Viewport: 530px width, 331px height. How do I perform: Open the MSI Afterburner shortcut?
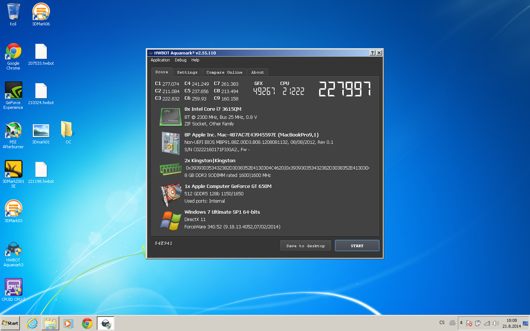click(x=13, y=135)
